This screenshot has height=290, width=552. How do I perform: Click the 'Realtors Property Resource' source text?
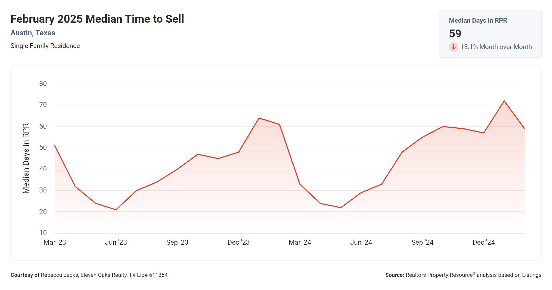pos(439,275)
